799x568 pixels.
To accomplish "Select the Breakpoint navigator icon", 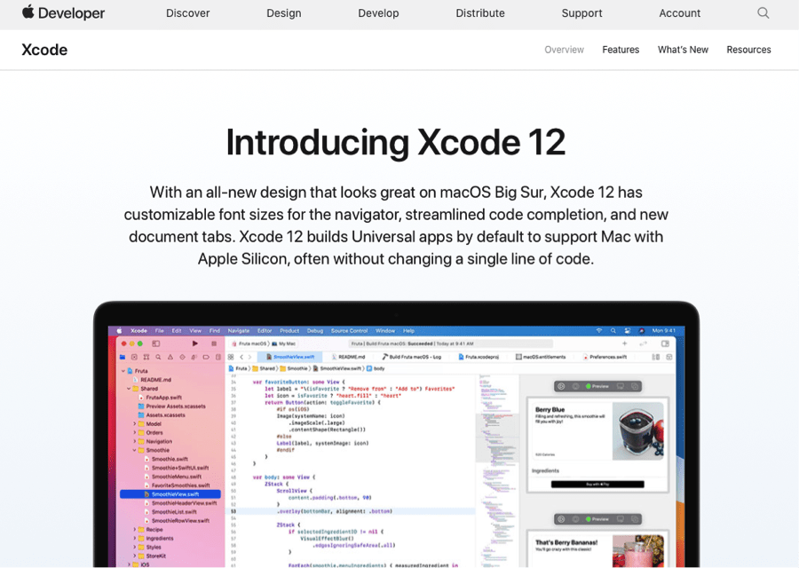I will [x=206, y=357].
